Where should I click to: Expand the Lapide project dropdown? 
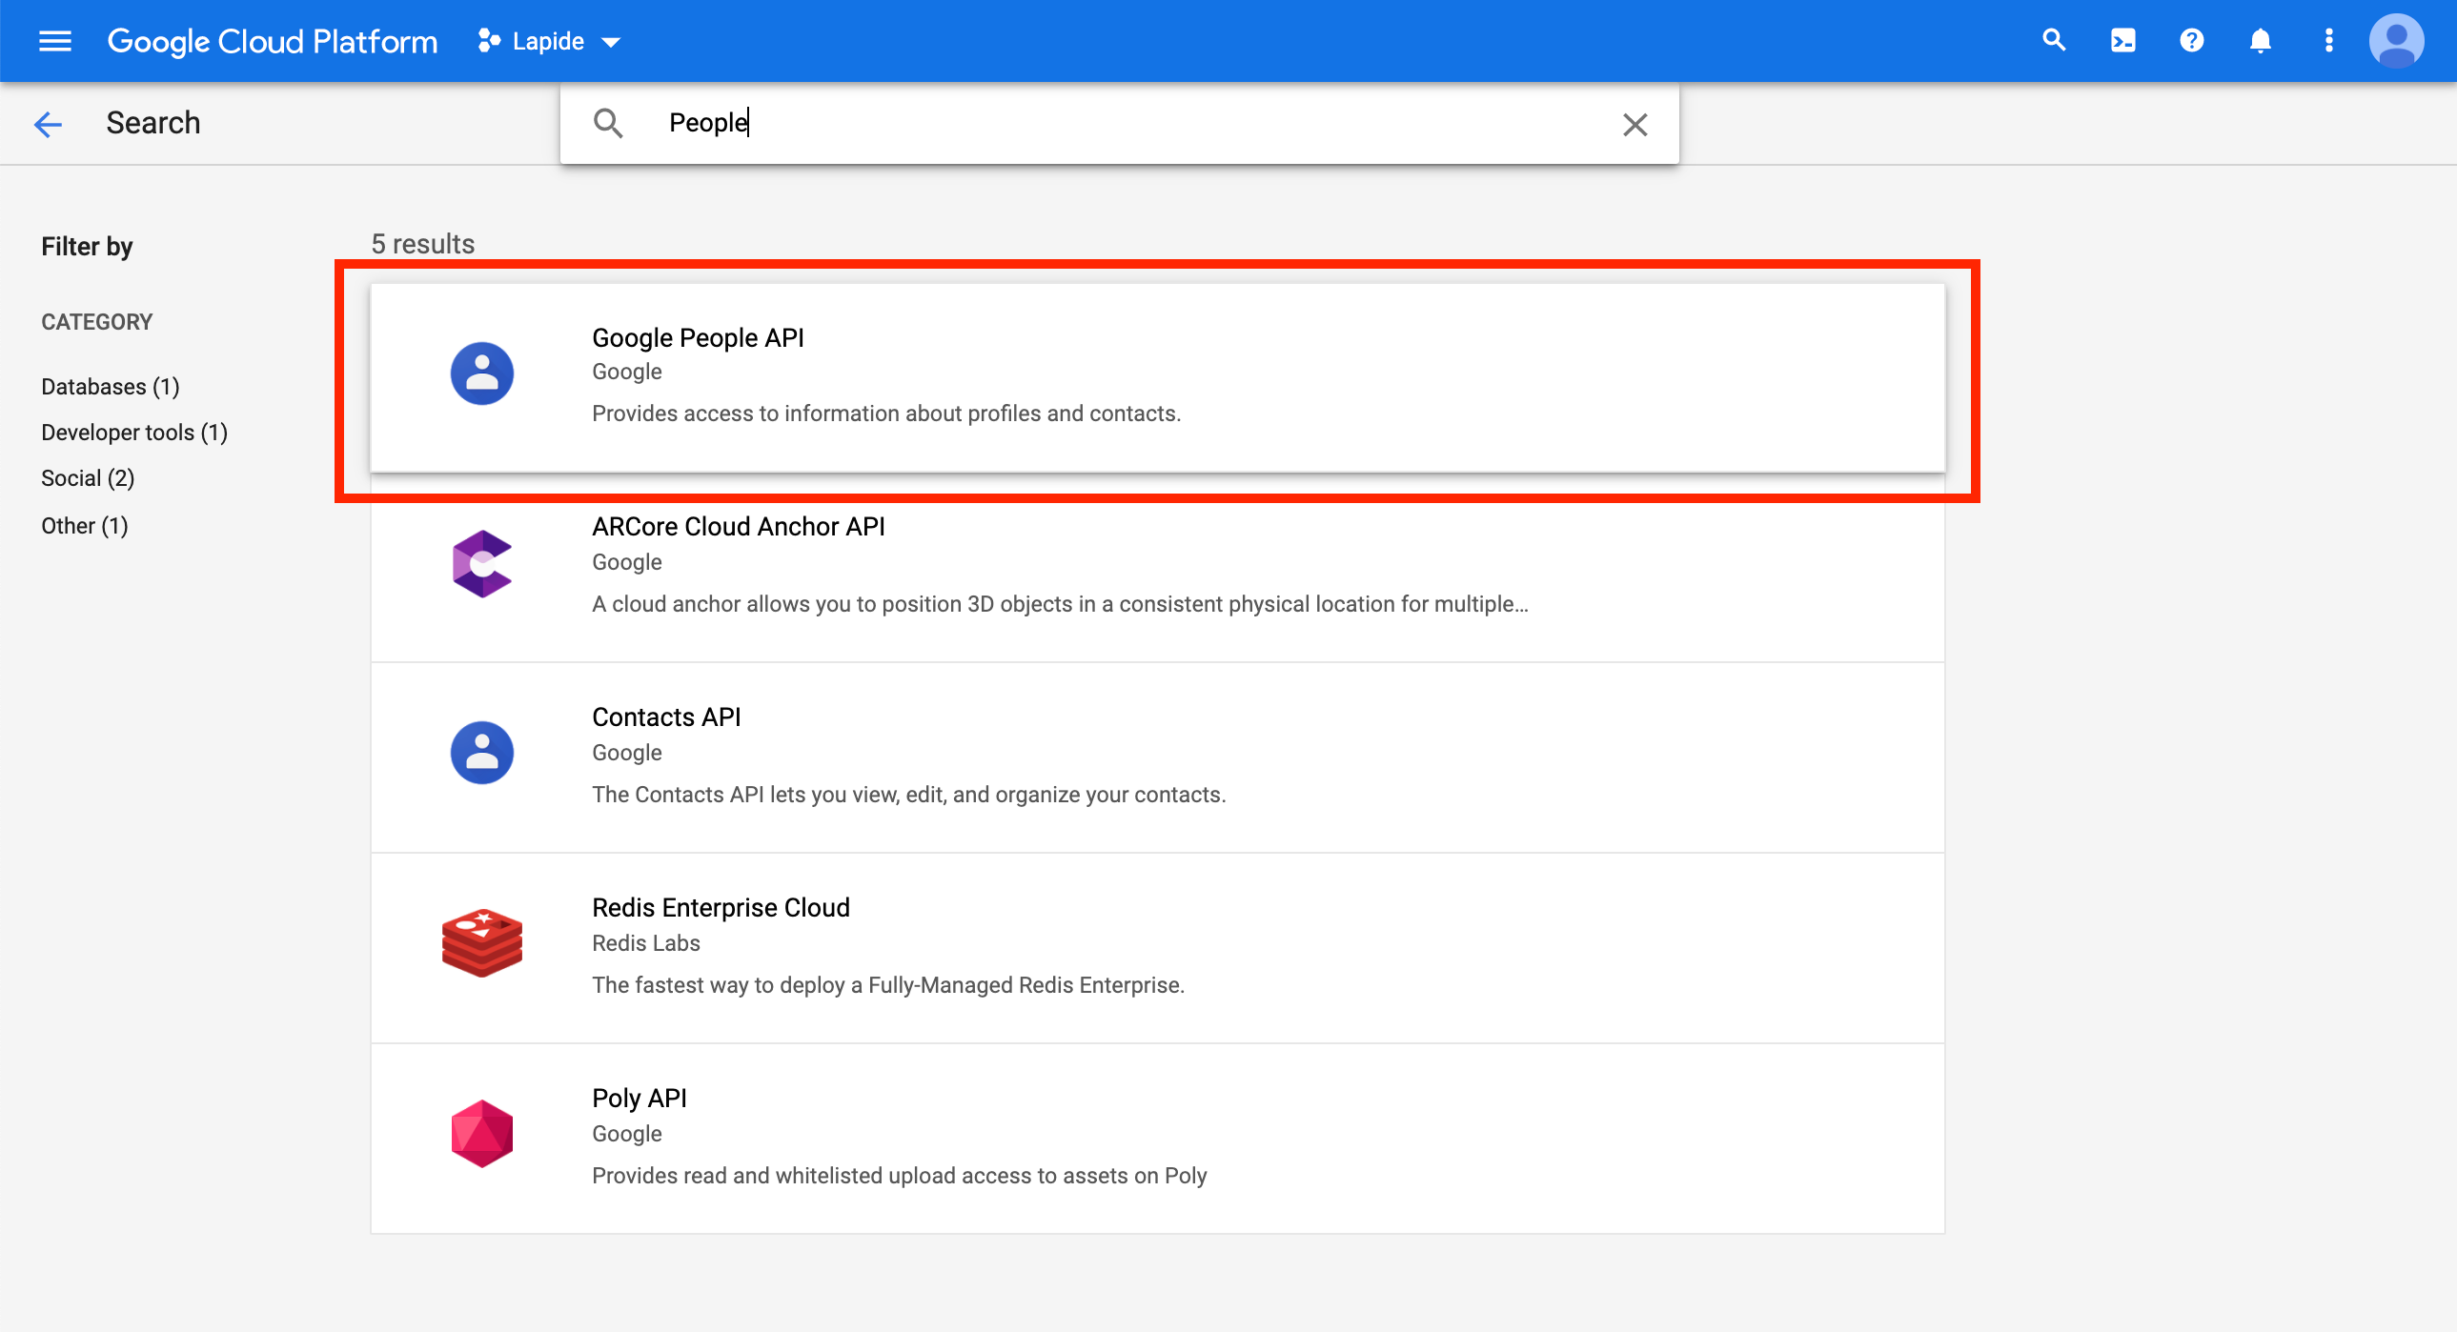(551, 41)
